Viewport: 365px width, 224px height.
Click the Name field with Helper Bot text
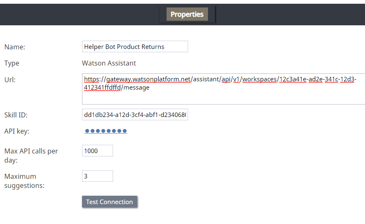pos(135,46)
